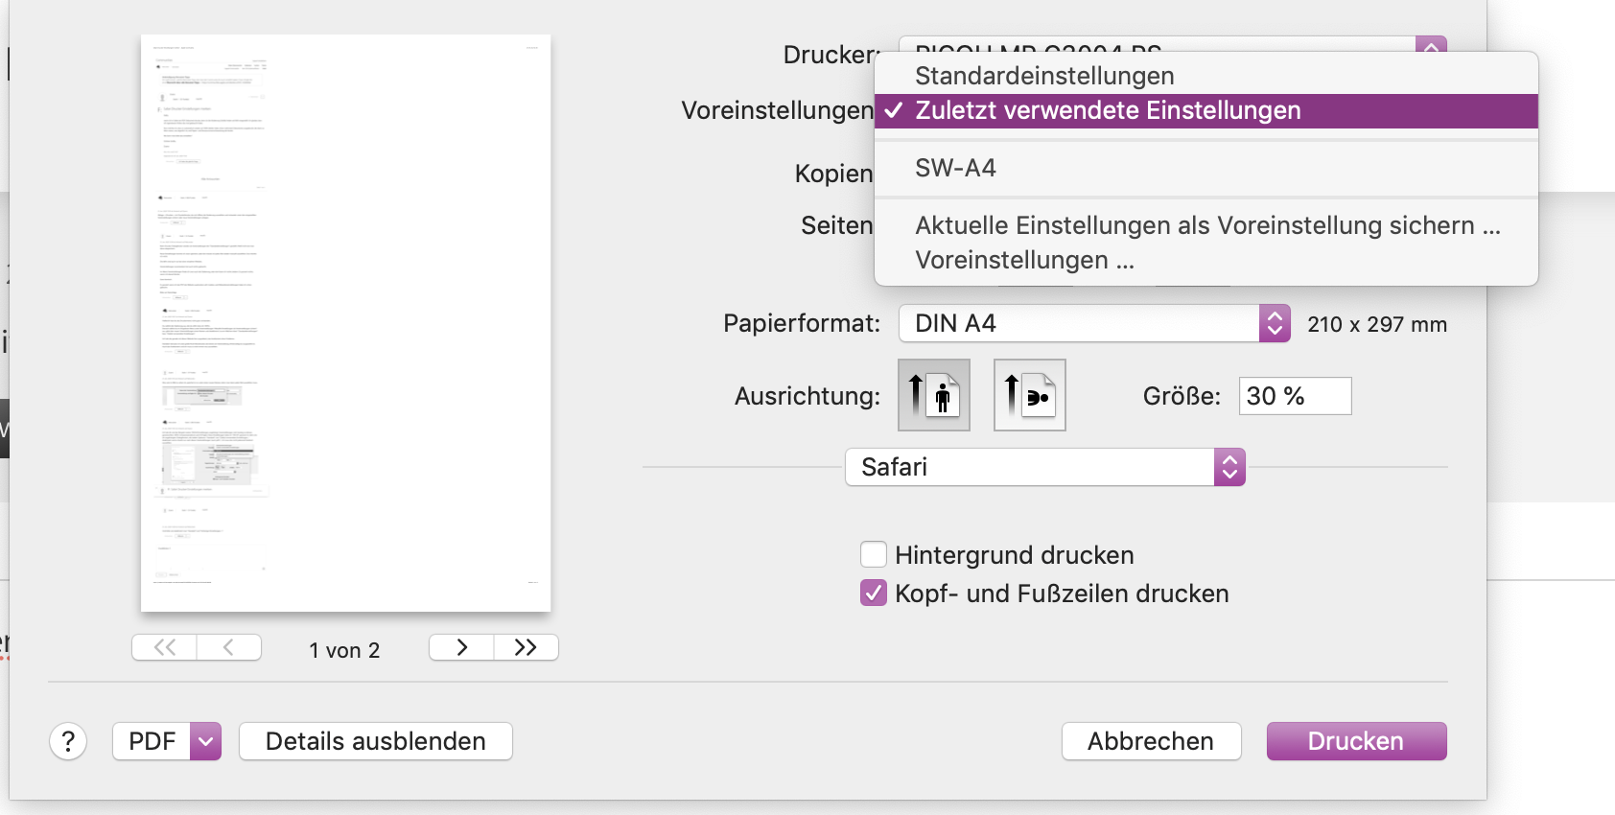The image size is (1615, 815).
Task: Select the SW-A4 preset
Action: pyautogui.click(x=955, y=168)
